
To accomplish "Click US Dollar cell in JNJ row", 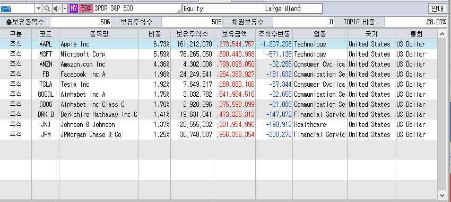I will tap(416, 124).
